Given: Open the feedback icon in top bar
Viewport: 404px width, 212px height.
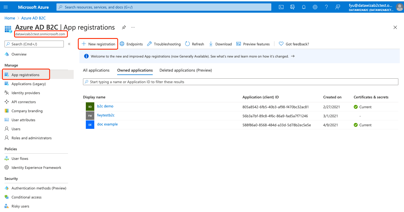Looking at the screenshot, I should pyautogui.click(x=338, y=7).
